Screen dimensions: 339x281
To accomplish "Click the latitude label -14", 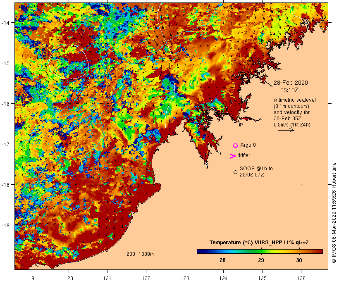I will [x=5, y=22].
